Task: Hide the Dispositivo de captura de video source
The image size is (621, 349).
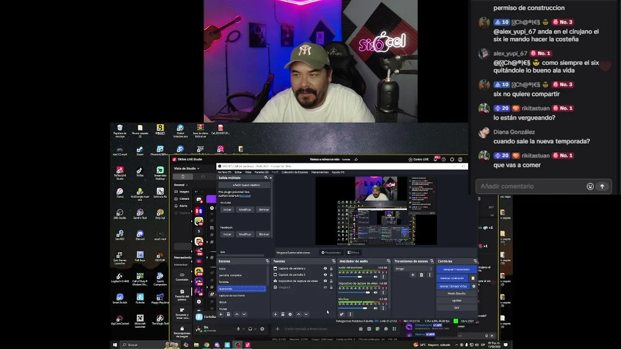Action: [325, 281]
